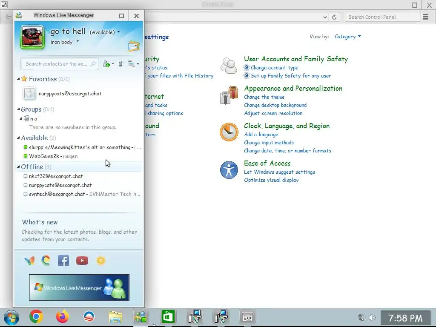Viewport: 436px width, 327px height.
Task: Click the Clock, Language, and Region icon
Action: tap(229, 132)
